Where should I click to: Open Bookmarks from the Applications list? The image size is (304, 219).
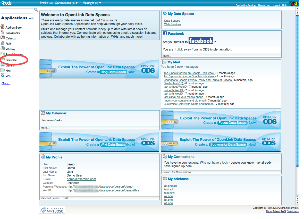(12, 33)
